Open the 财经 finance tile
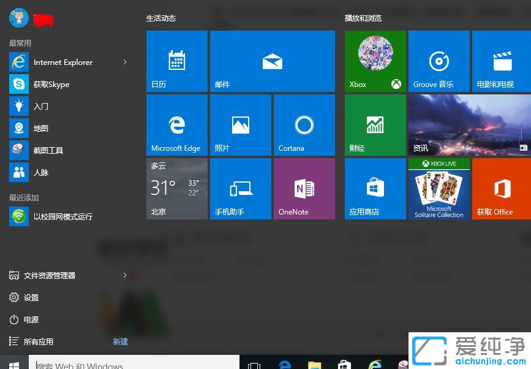The image size is (531, 369). (374, 124)
